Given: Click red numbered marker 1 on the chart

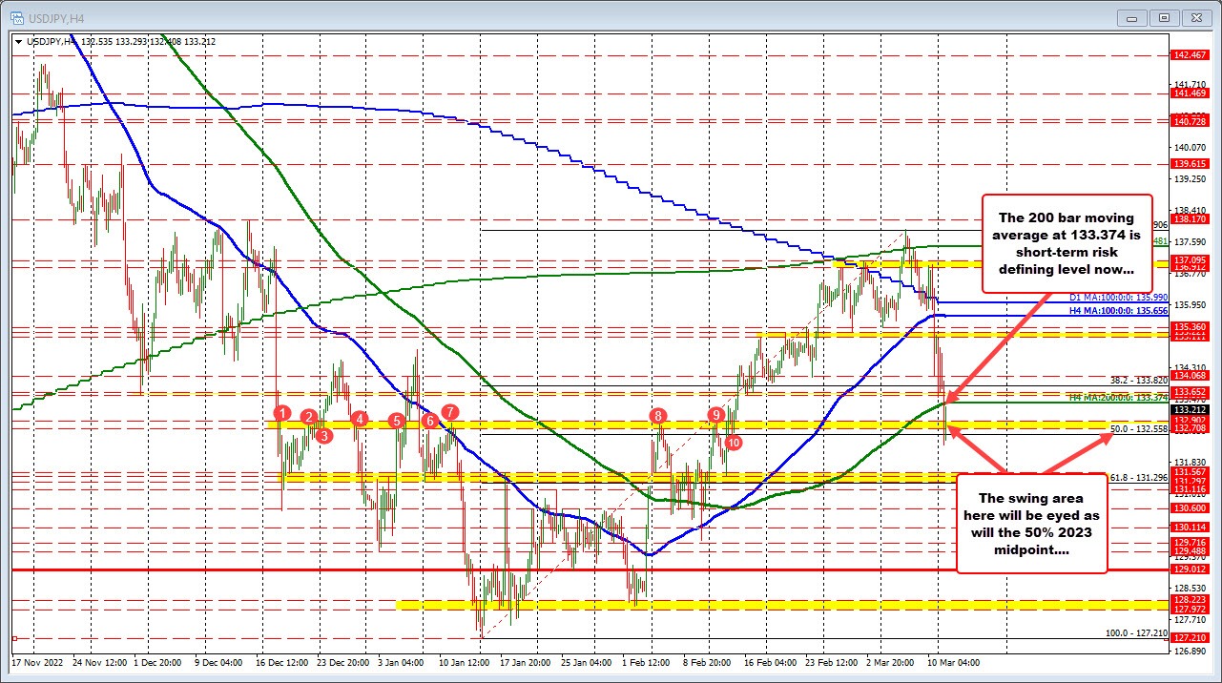Looking at the screenshot, I should [x=280, y=413].
